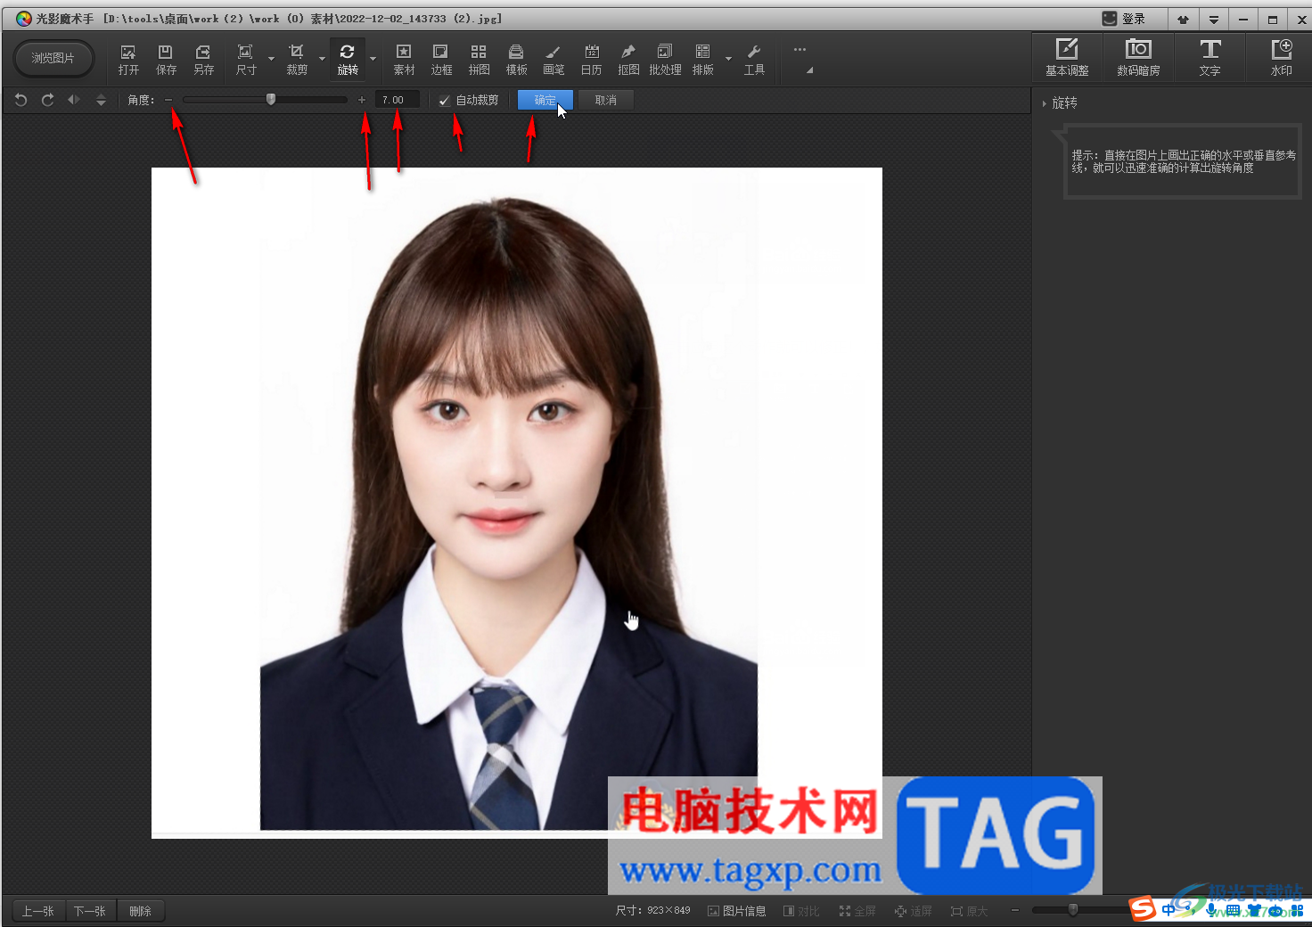This screenshot has height=927, width=1312.
Task: Flip the image horizontally
Action: [74, 100]
